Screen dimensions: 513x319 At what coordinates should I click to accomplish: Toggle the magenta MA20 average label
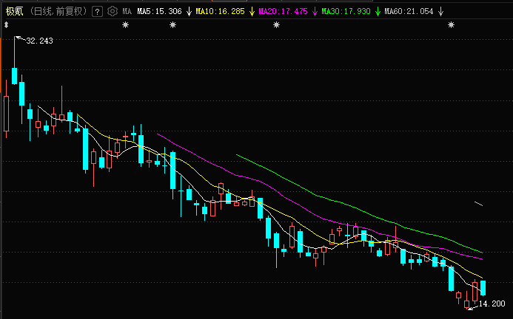284,12
